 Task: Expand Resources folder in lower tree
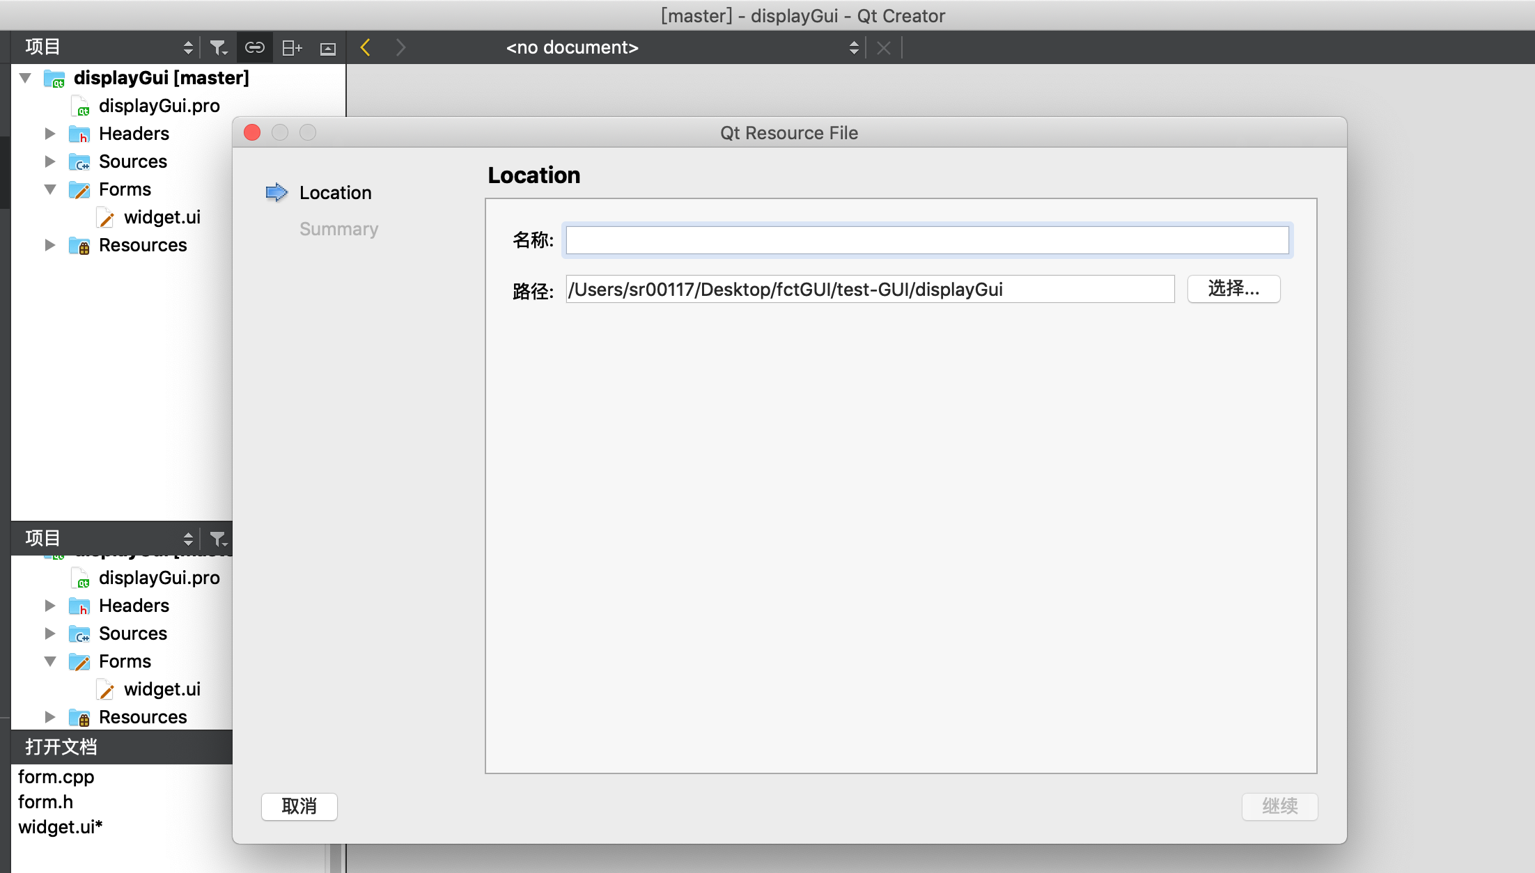[x=50, y=717]
